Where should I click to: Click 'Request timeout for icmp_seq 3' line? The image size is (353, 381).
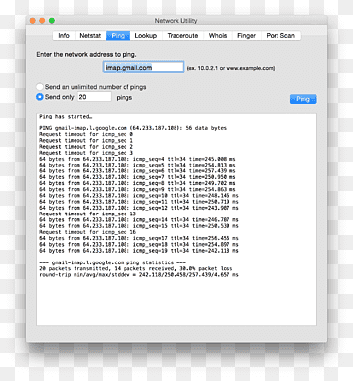[86, 153]
